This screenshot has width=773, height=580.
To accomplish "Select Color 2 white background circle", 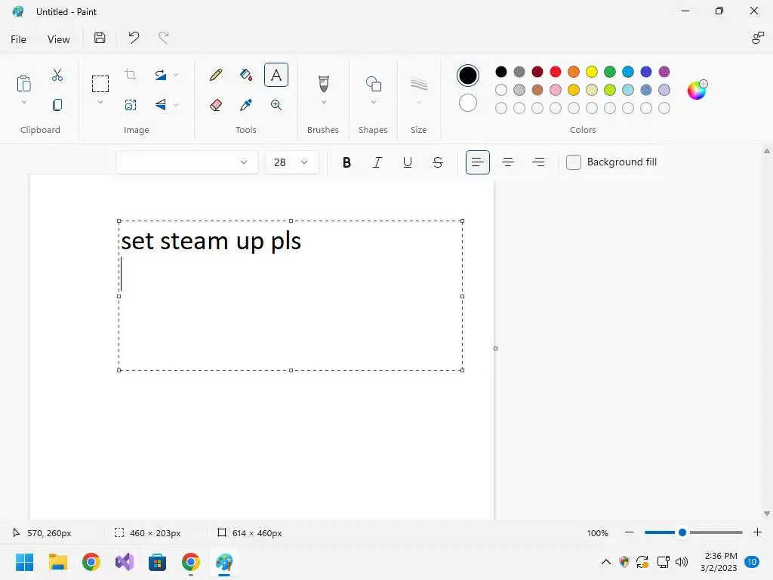I will [x=468, y=103].
